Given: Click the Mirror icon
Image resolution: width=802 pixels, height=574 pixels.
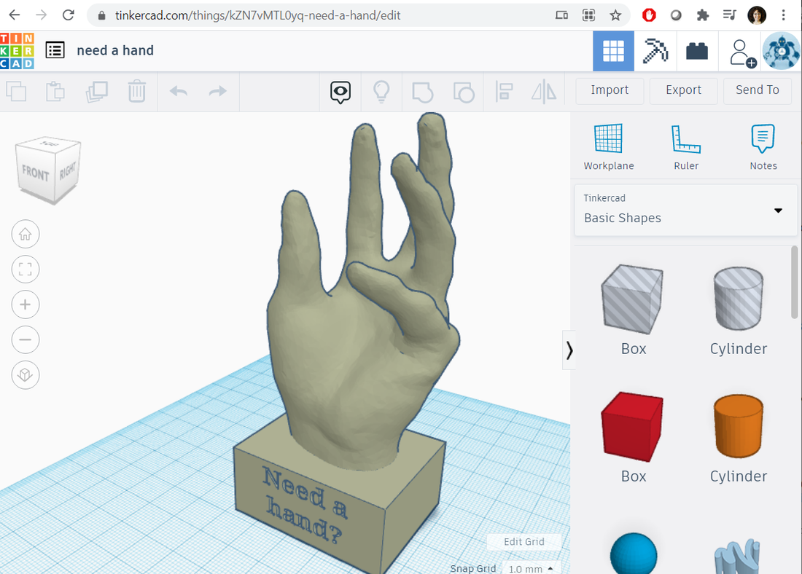Looking at the screenshot, I should [544, 92].
